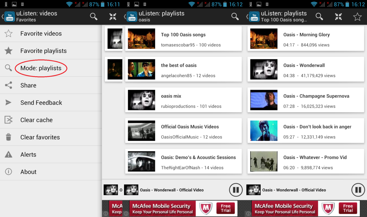Tap the collapse arrows icon in the videos header

113,16
